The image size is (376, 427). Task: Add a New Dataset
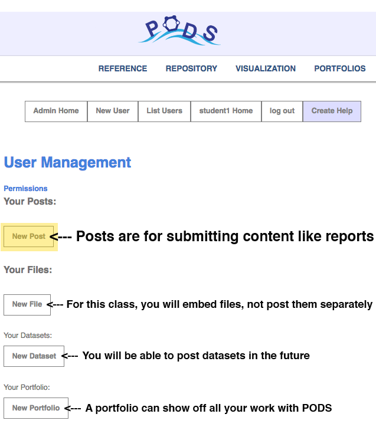click(x=34, y=356)
